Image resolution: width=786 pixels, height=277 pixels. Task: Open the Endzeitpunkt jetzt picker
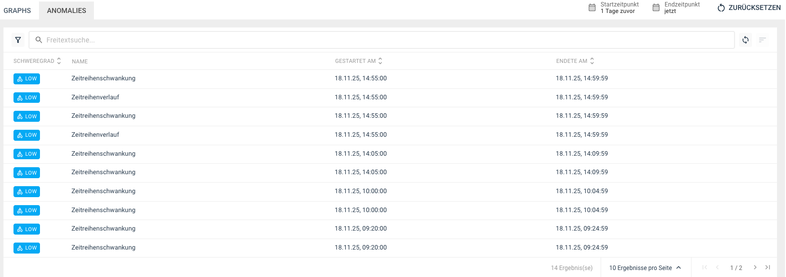click(x=682, y=7)
